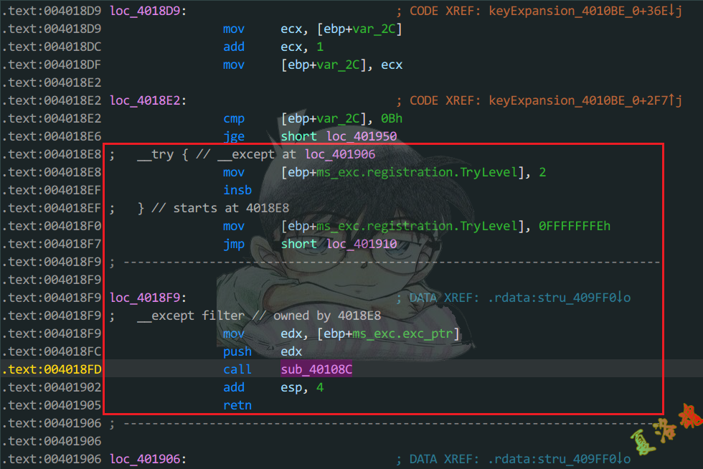Click the push edx instruction
Viewport: 703px width, 469px height.
coord(237,351)
